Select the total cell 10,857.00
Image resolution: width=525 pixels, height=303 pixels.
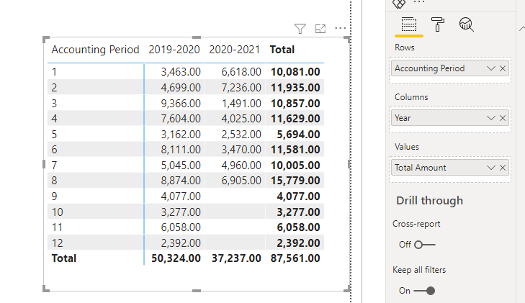[295, 104]
